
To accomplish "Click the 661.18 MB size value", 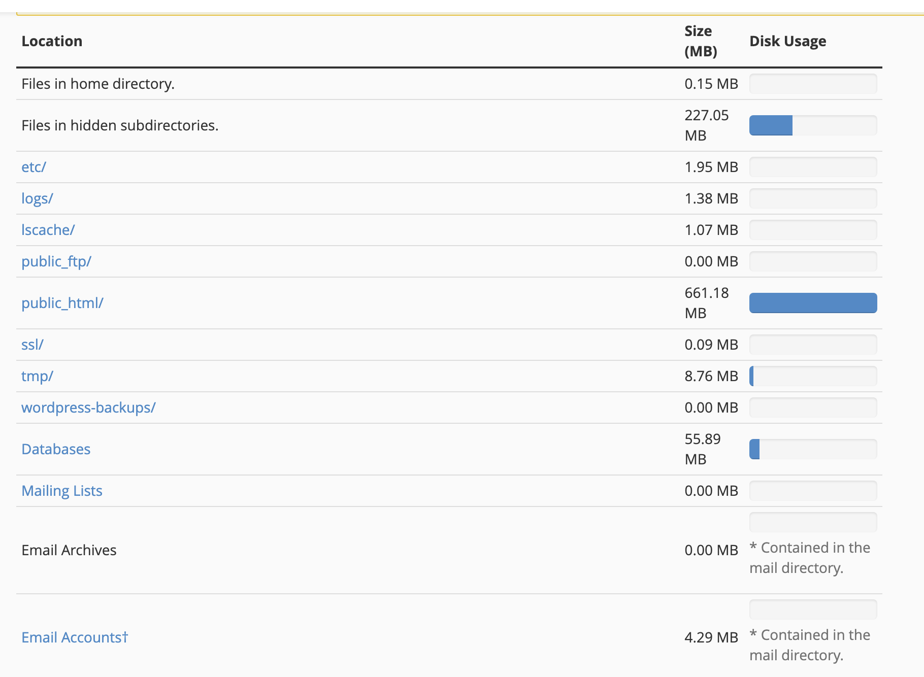I will tap(706, 303).
